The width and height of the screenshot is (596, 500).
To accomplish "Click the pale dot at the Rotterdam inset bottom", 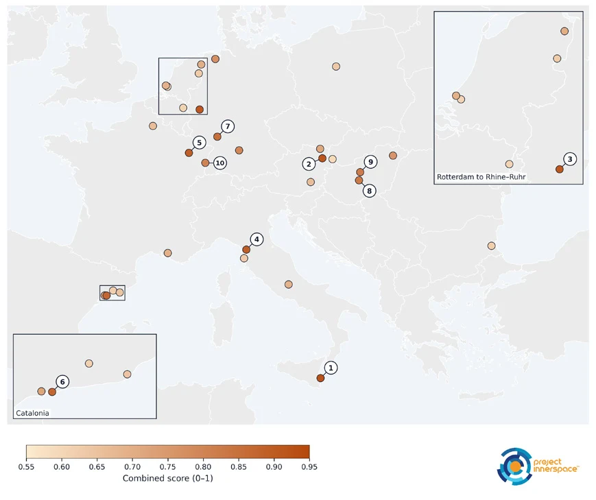I will (510, 164).
